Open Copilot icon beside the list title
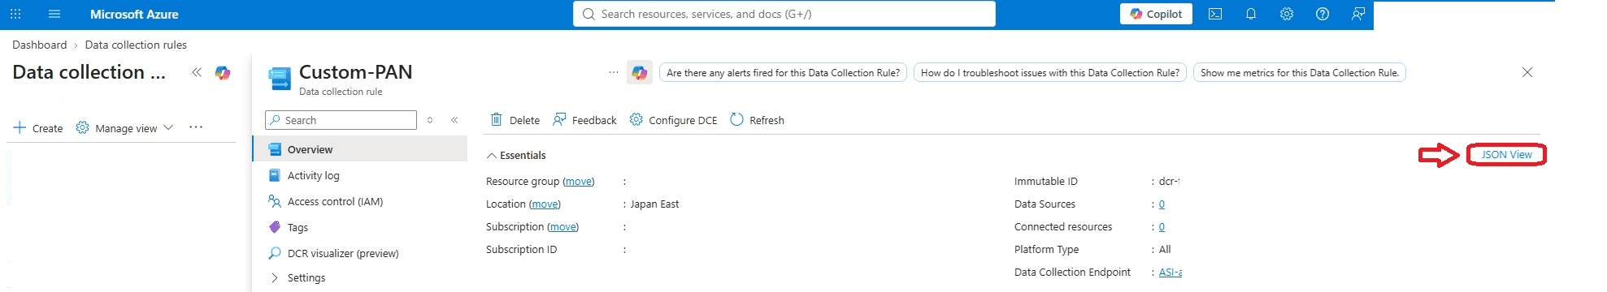 pos(222,73)
